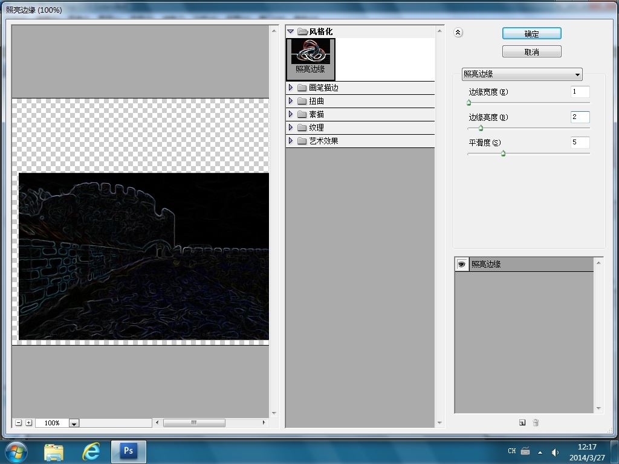619x464 pixels.
Task: Open the 照亮边缘 filter dropdown
Action: pyautogui.click(x=522, y=74)
